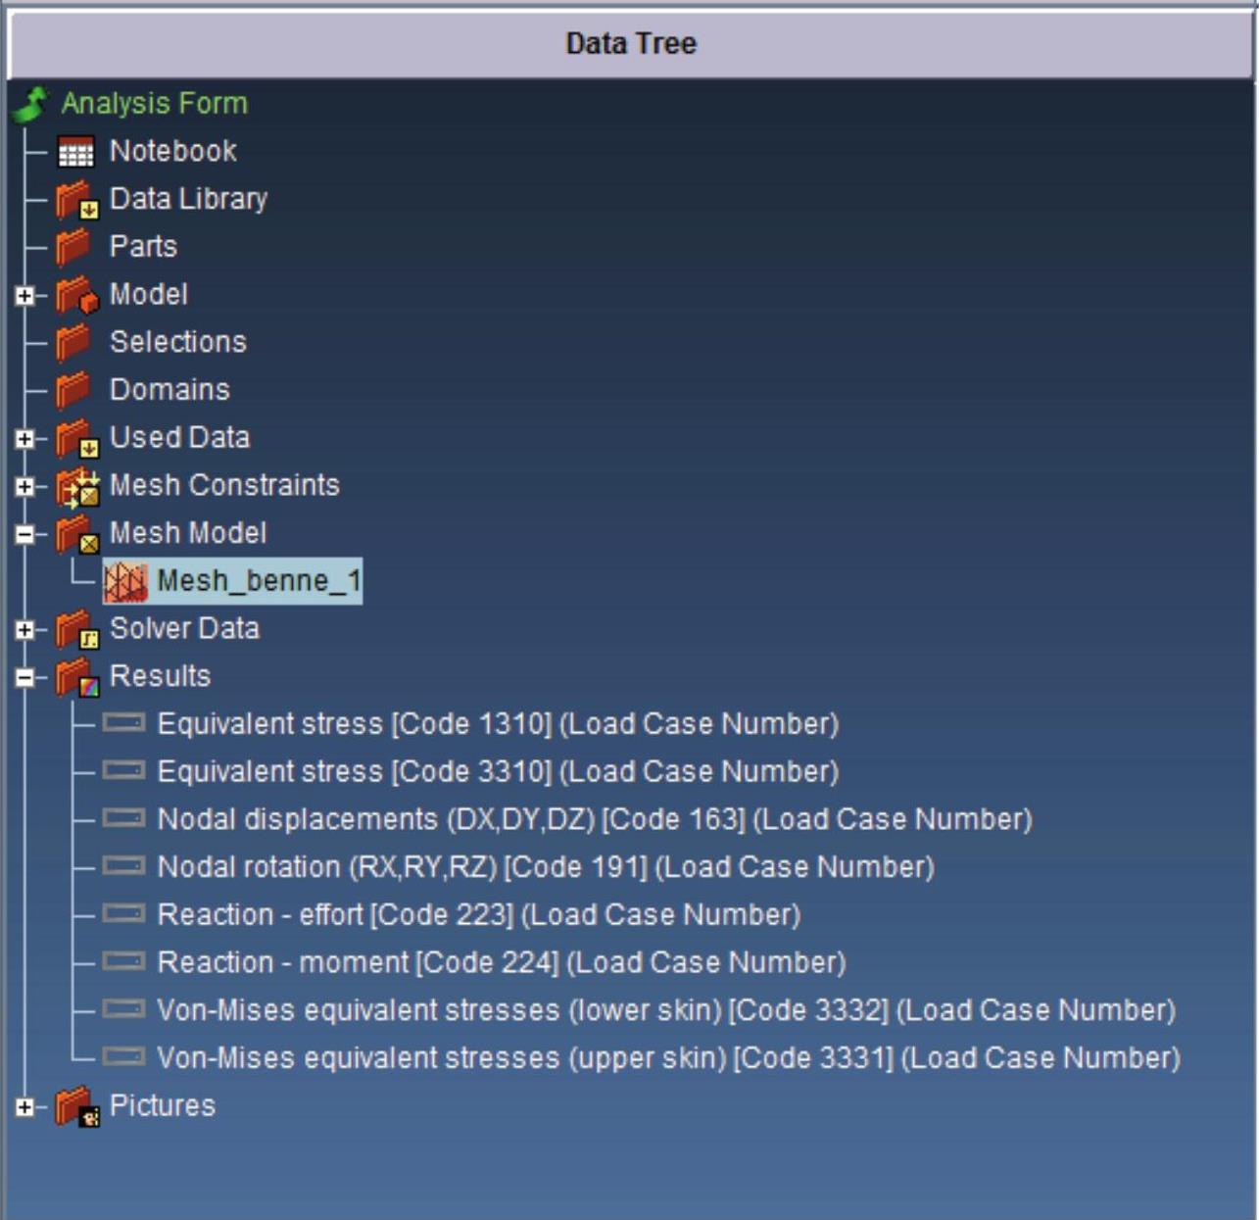Click the Analysis Form root icon
This screenshot has width=1259, height=1220.
click(x=31, y=104)
